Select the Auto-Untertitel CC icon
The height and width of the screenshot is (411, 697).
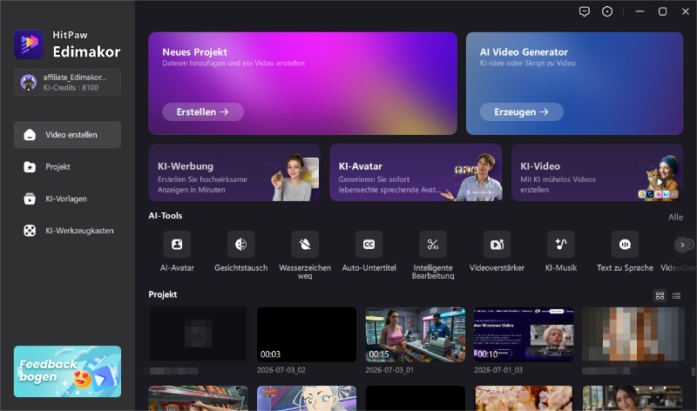pos(369,245)
